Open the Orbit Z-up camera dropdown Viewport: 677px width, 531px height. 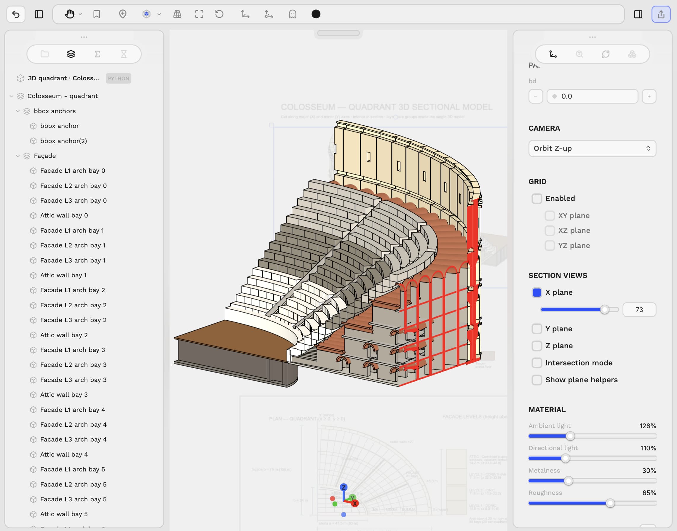pyautogui.click(x=592, y=149)
